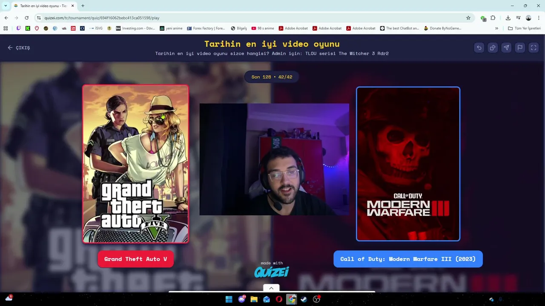Open OBS Studio from the taskbar
The width and height of the screenshot is (545, 306).
click(316, 299)
